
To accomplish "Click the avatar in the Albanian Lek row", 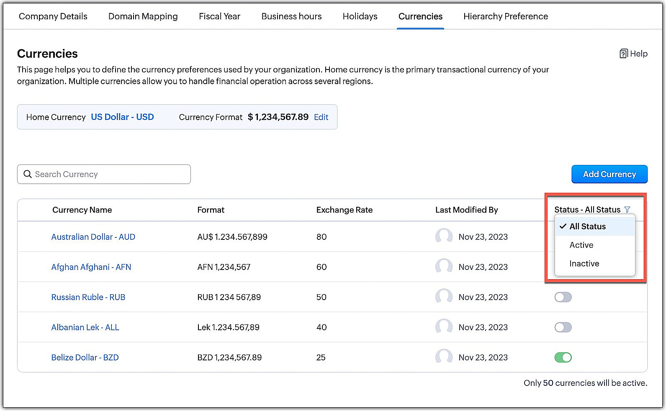I will pos(444,327).
